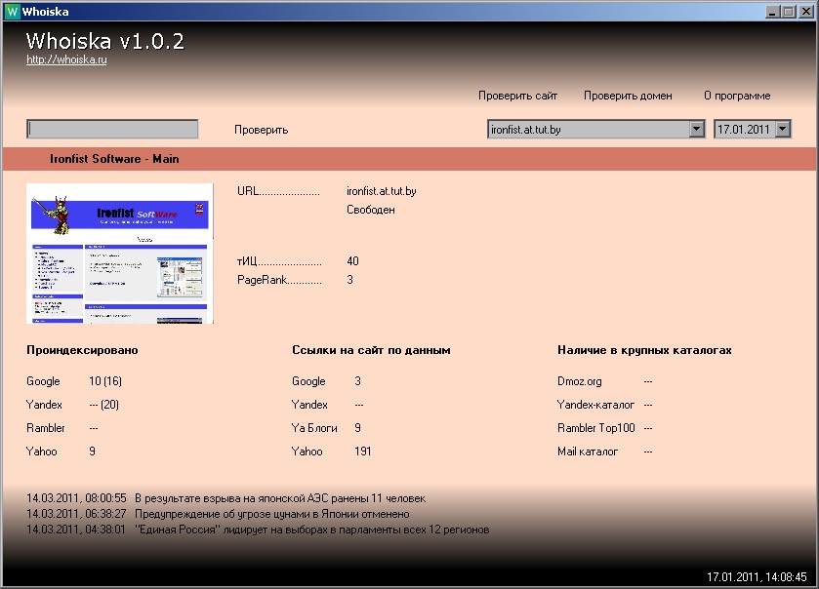Click the Yandex-каталог label
Image resolution: width=819 pixels, height=589 pixels.
[x=595, y=405]
